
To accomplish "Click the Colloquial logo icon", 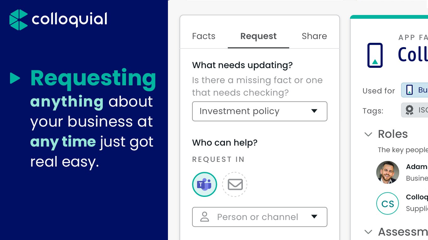I will (x=18, y=20).
